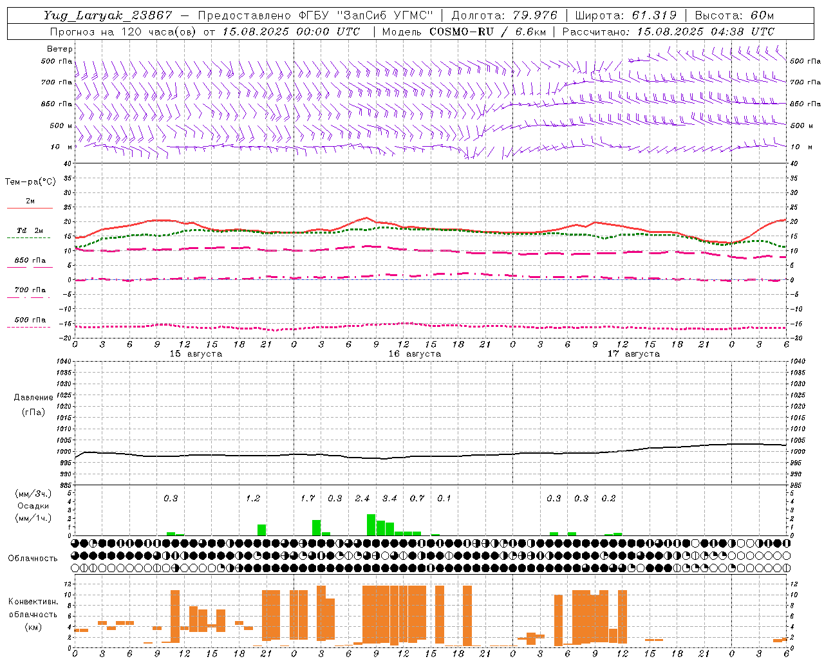Viewport: 824px width, 659px height.
Task: Select the 1.2 precipitation total value
Action: [253, 499]
